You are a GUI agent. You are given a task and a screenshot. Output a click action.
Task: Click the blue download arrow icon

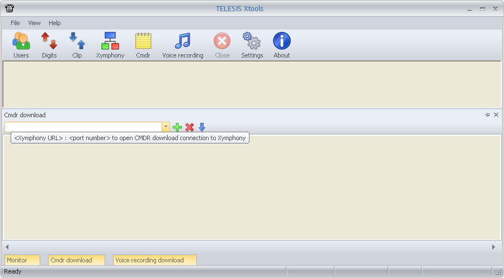click(x=202, y=127)
